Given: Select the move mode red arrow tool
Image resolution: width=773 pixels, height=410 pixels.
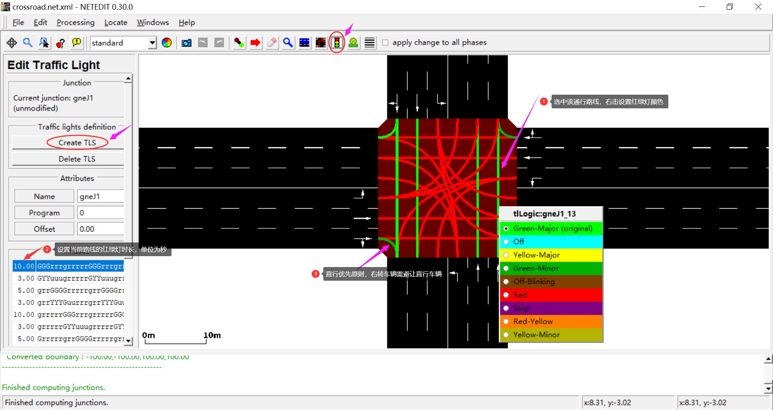Looking at the screenshot, I should (255, 42).
